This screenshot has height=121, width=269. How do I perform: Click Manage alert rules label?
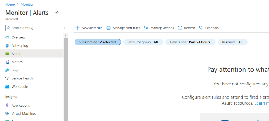126,28
